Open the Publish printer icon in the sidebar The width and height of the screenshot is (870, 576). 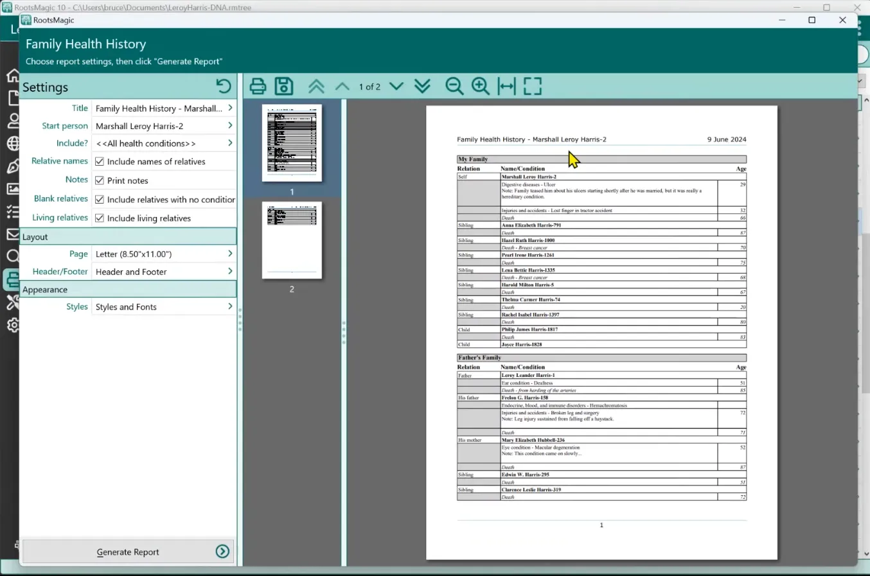(x=12, y=279)
